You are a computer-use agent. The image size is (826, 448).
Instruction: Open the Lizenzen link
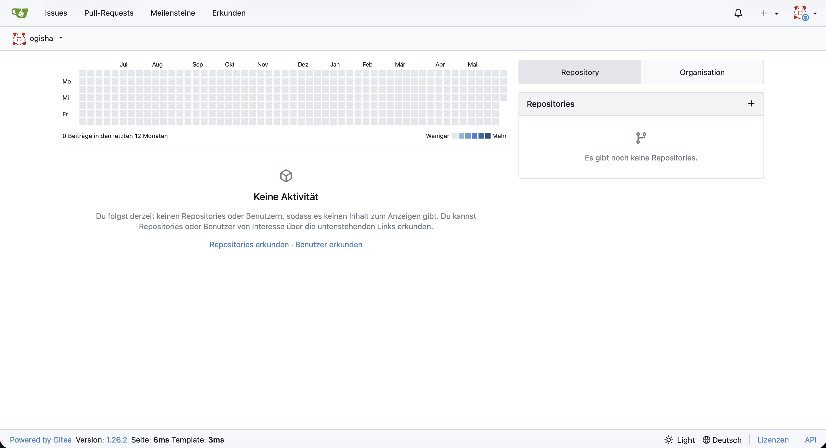(773, 440)
